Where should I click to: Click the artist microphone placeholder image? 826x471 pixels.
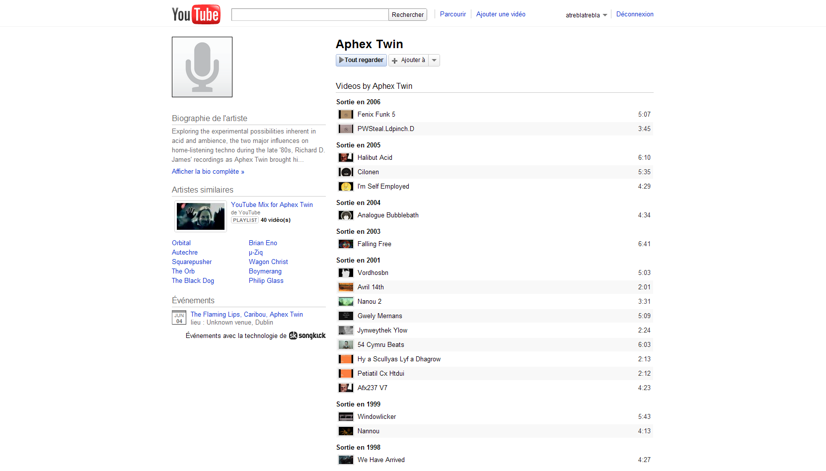(202, 67)
